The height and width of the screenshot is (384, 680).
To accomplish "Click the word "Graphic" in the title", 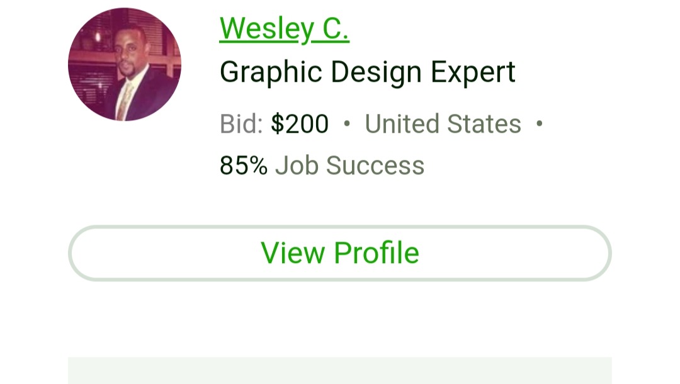I will pos(271,72).
